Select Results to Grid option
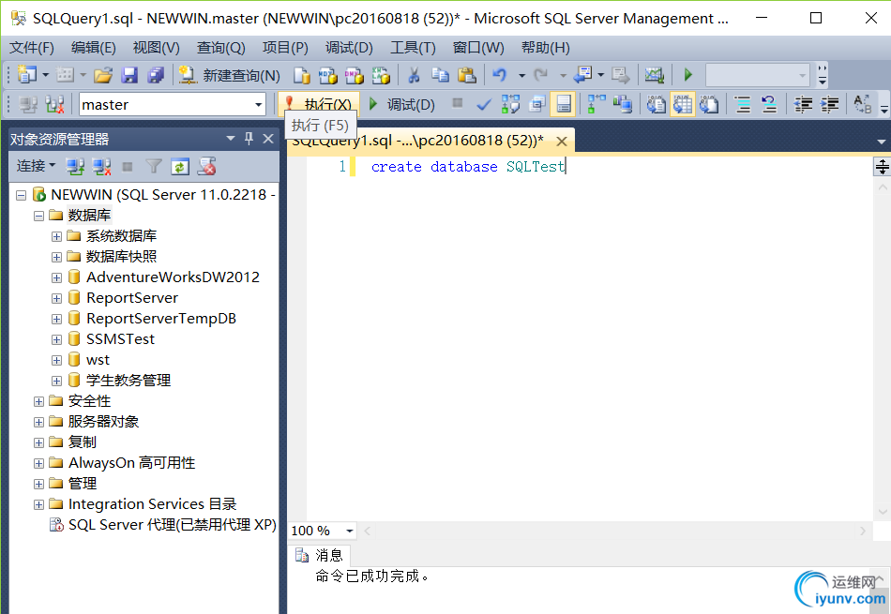 click(683, 104)
